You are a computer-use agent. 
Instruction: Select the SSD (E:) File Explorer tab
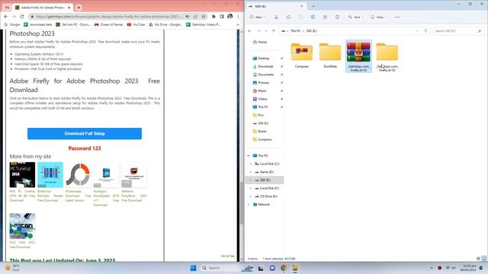[276, 6]
